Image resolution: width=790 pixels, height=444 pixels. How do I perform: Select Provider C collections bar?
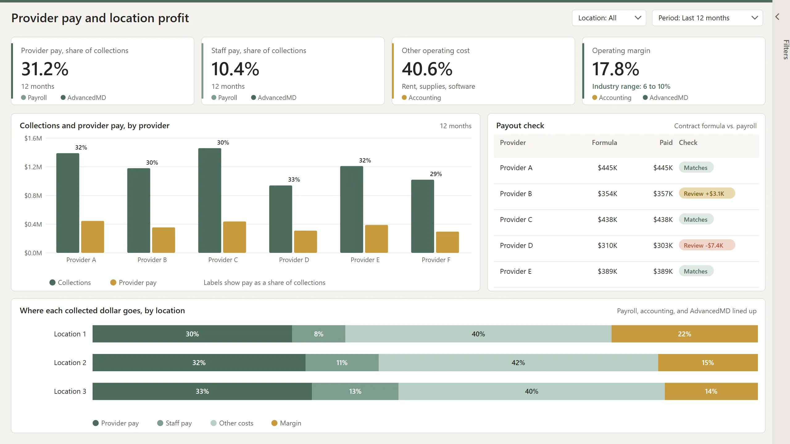(210, 200)
